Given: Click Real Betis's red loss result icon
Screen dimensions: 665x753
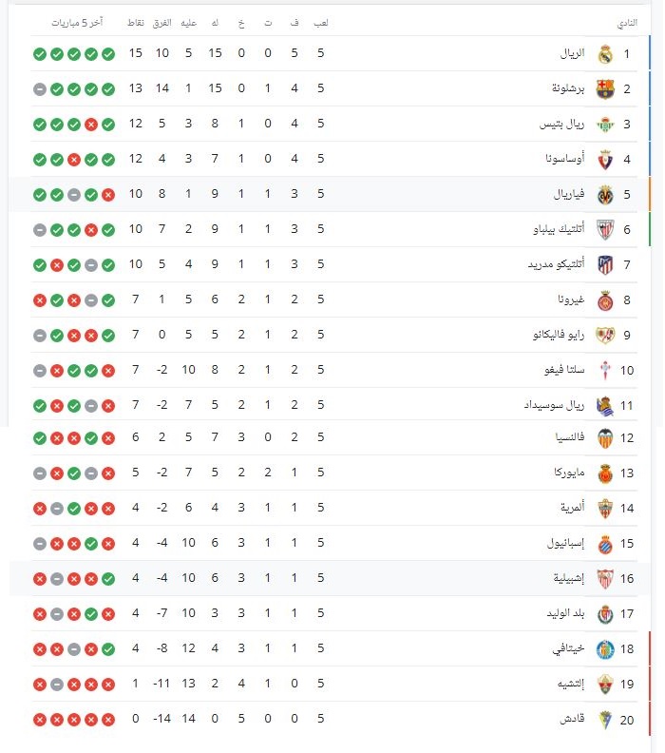Looking at the screenshot, I should [x=91, y=125].
